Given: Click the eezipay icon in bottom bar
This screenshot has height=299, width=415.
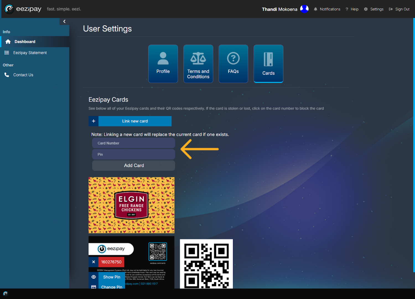Looking at the screenshot, I should [6, 293].
